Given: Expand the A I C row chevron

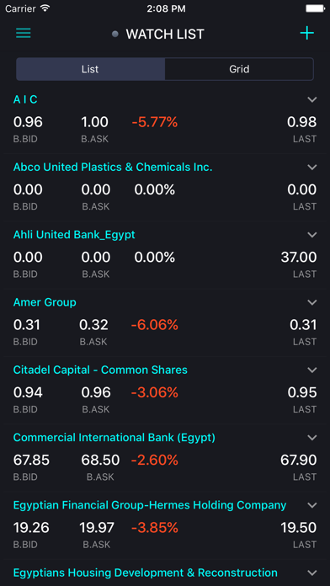Looking at the screenshot, I should 312,99.
